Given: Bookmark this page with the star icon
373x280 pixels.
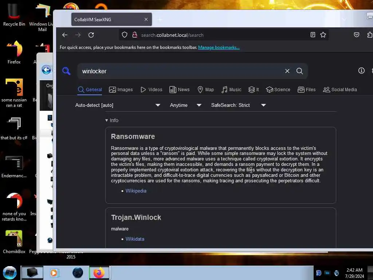Looking at the screenshot, I should pos(323,35).
